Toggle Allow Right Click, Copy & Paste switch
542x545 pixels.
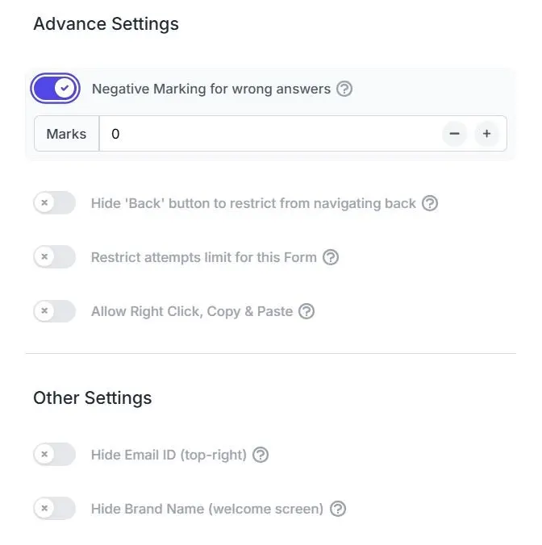[54, 311]
